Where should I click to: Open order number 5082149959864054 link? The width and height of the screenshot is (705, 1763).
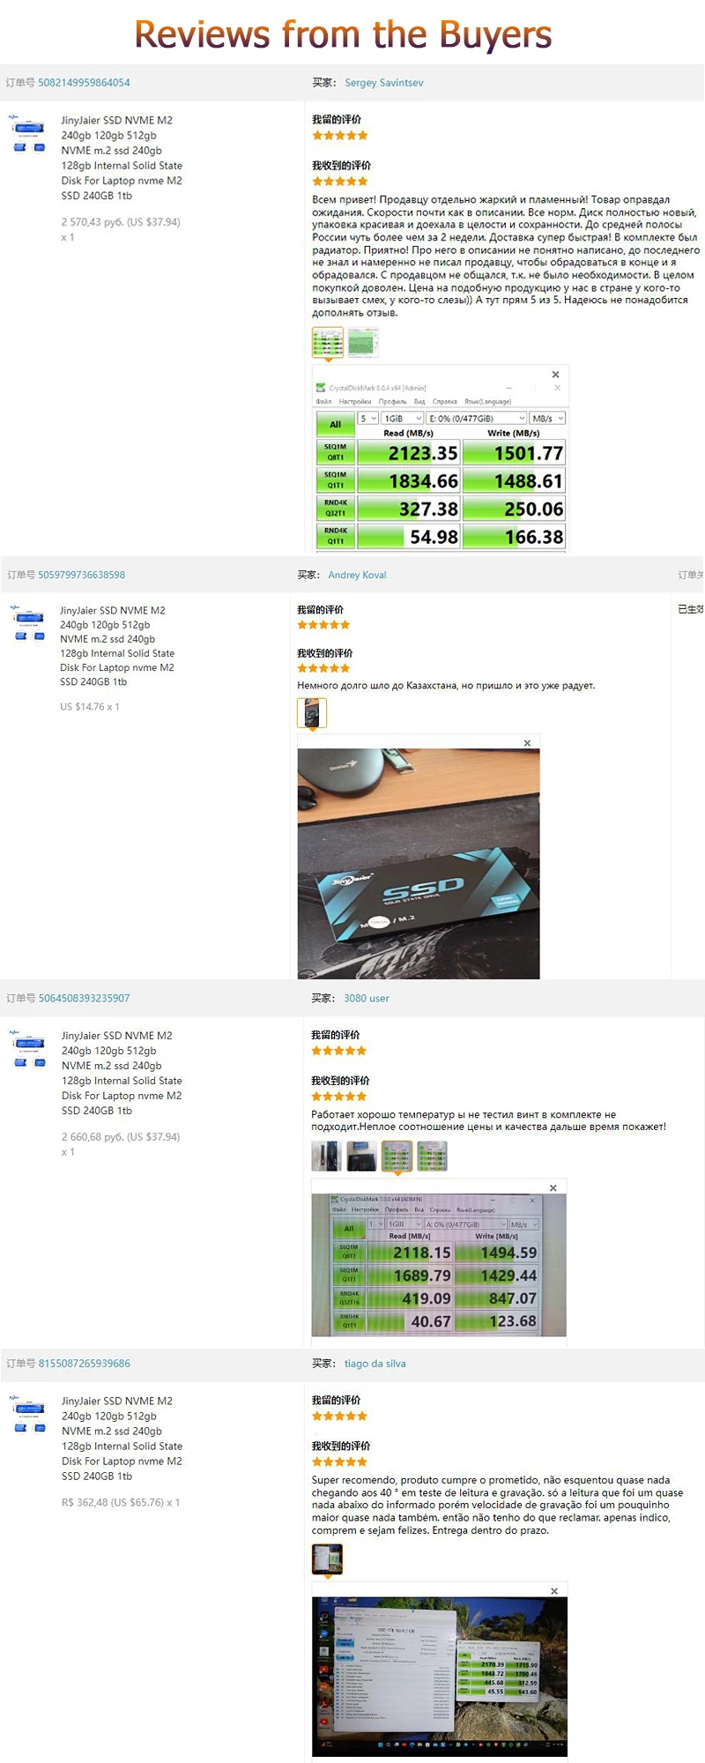[x=84, y=83]
